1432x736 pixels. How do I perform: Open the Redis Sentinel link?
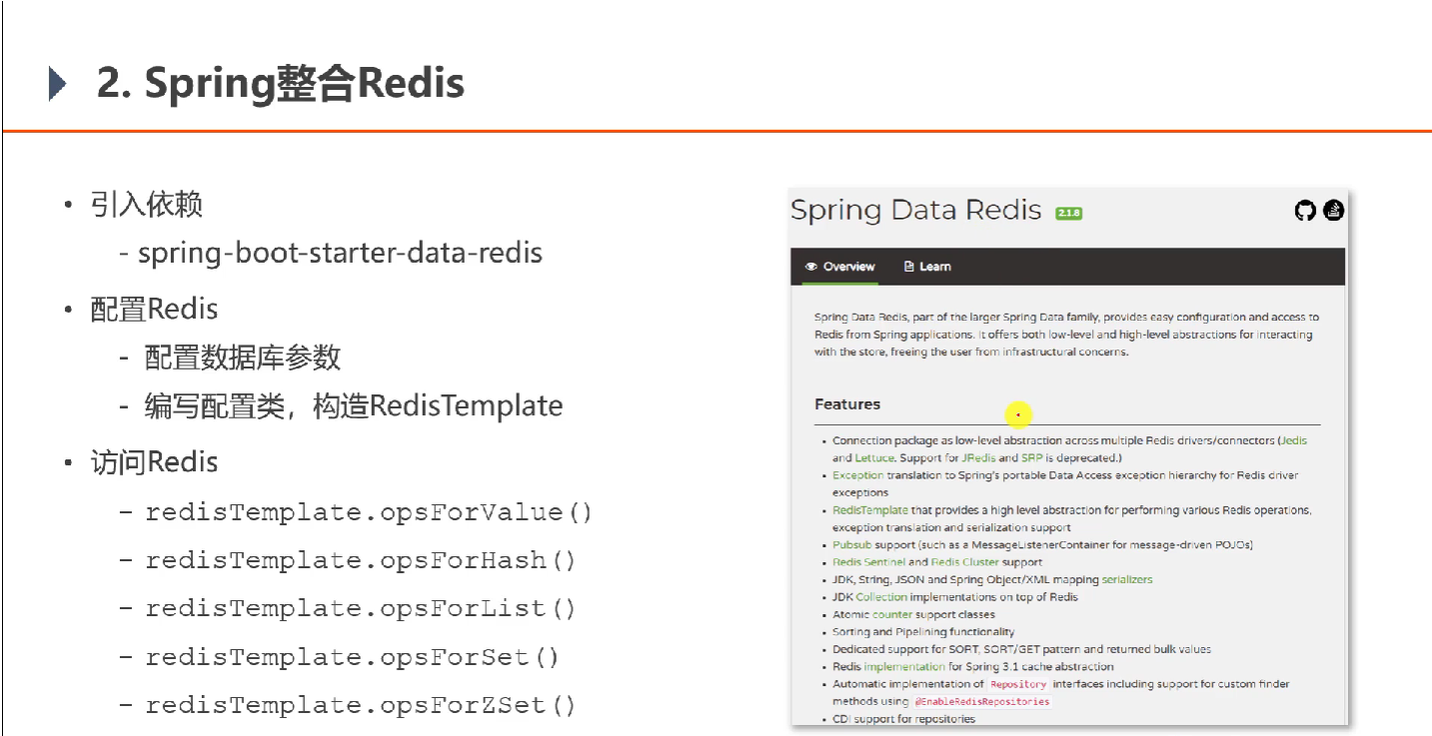(x=868, y=562)
